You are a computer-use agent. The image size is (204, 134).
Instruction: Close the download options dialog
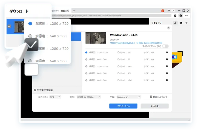click(x=169, y=28)
